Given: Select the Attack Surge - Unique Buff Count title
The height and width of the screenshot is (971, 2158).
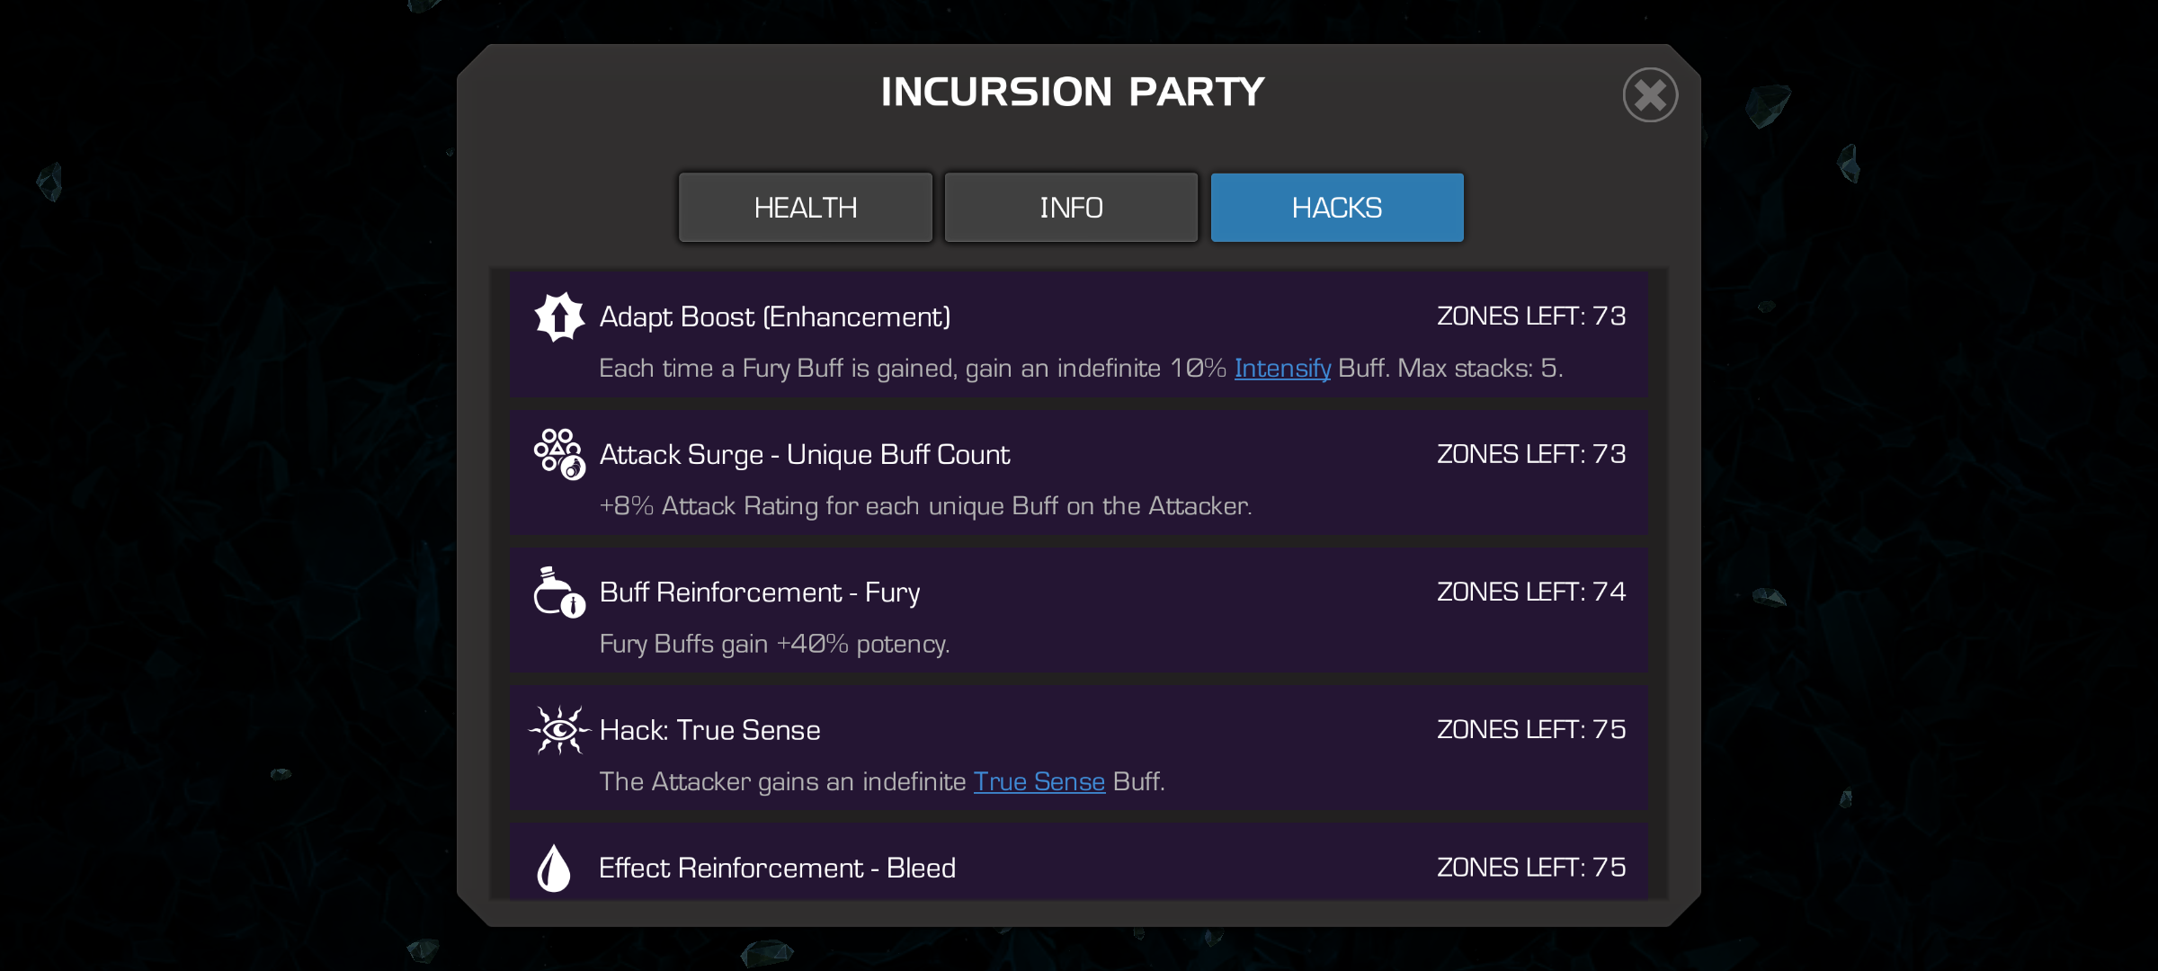Looking at the screenshot, I should [x=804, y=455].
